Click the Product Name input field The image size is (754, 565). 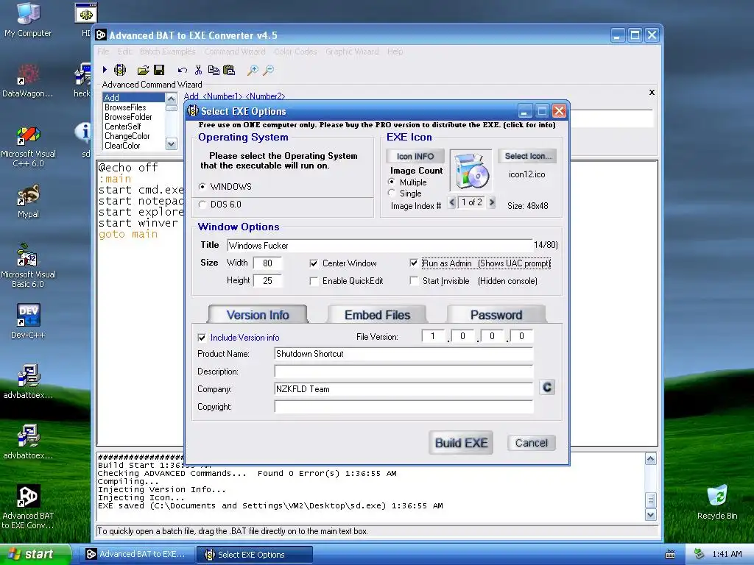(x=404, y=354)
